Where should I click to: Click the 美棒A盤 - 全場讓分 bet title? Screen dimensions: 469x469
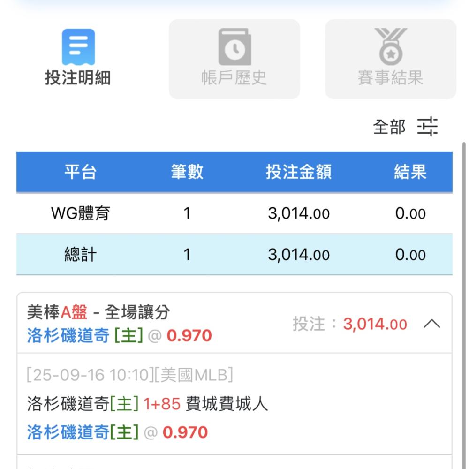click(98, 312)
